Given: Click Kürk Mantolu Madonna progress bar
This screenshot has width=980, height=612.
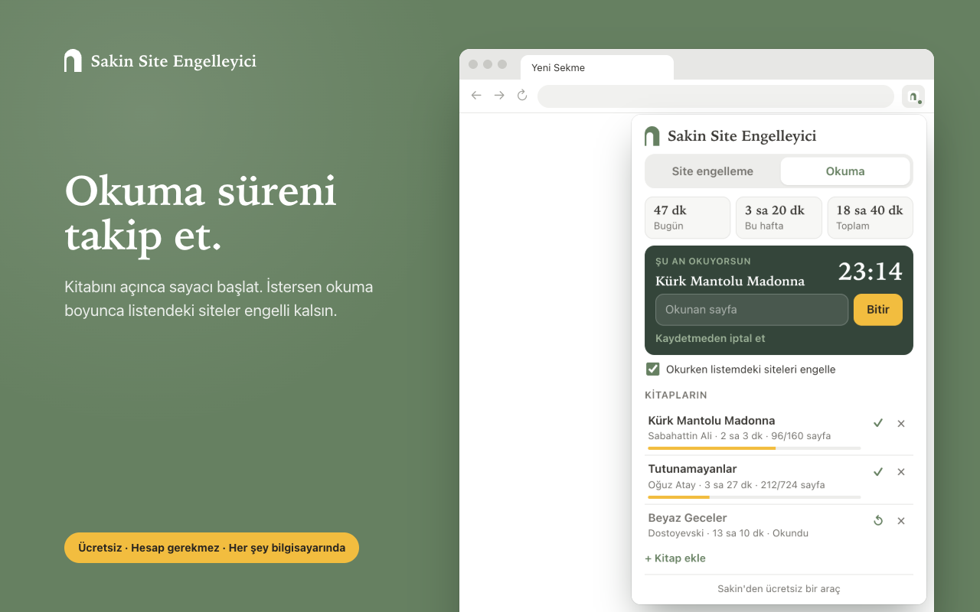Looking at the screenshot, I should point(754,448).
